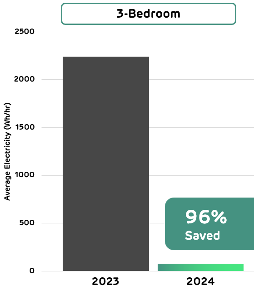Screen dimensions: 254x290
Task: Click the 1000 gridline right of the bar
Action: (x=202, y=175)
